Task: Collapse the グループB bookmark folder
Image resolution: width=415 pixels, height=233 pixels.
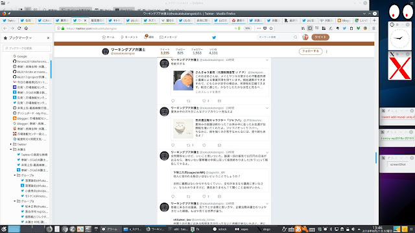Action: click(14, 201)
